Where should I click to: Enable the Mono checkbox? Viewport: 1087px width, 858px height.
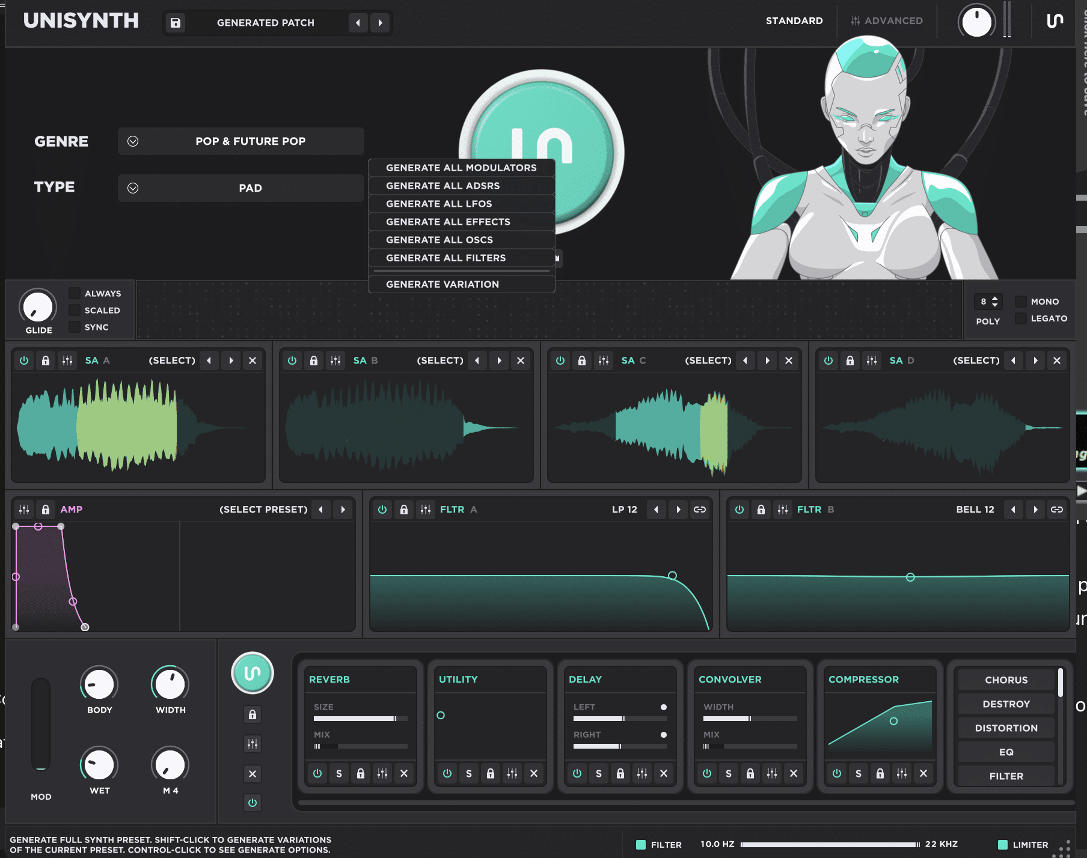(x=1021, y=302)
